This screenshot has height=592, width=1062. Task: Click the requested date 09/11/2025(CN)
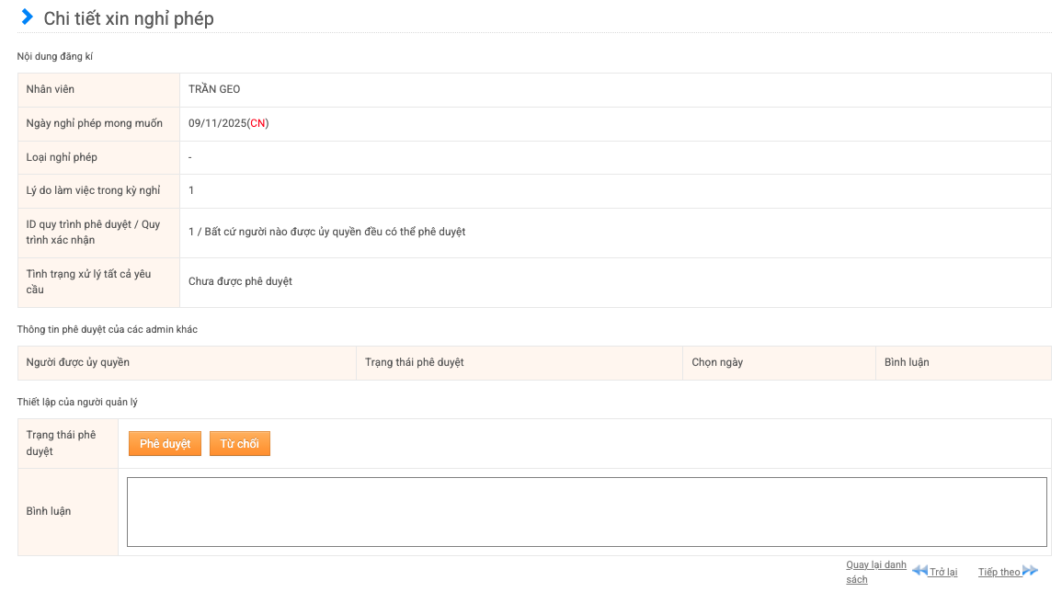(x=228, y=123)
